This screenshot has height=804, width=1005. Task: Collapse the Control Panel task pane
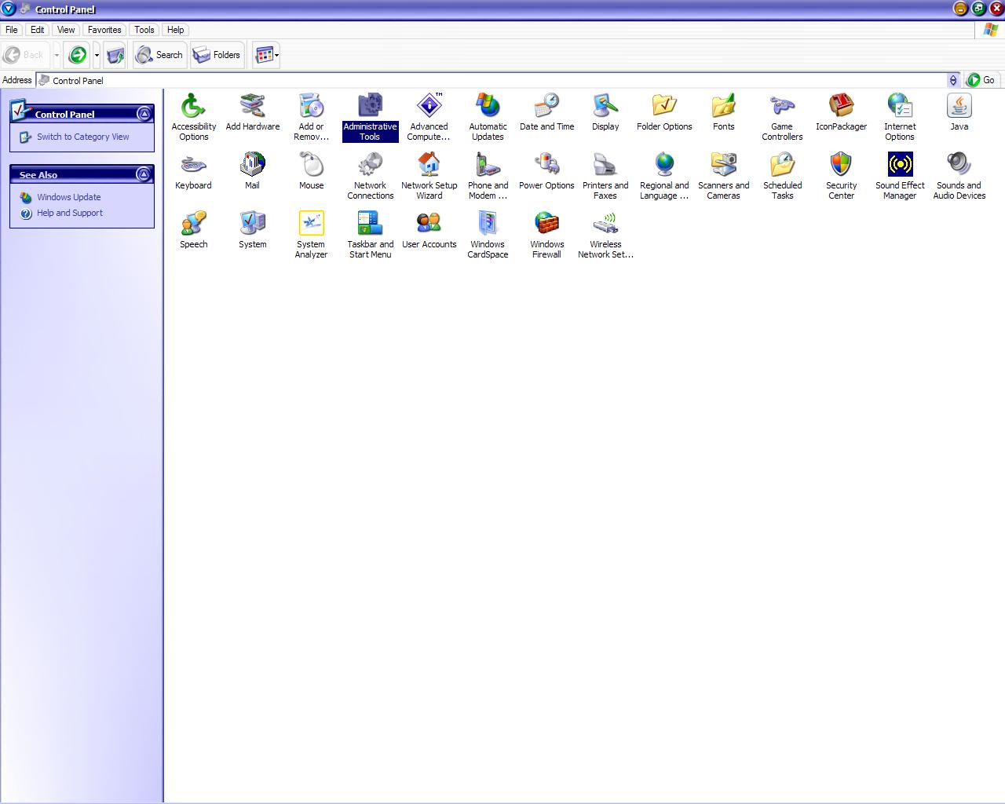[x=144, y=114]
